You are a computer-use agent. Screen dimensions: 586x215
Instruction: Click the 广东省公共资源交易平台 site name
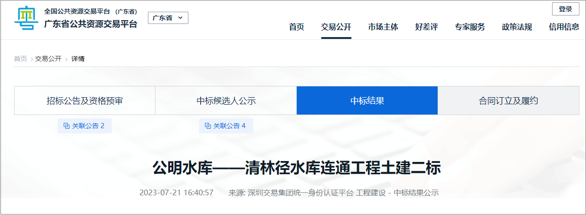click(90, 24)
